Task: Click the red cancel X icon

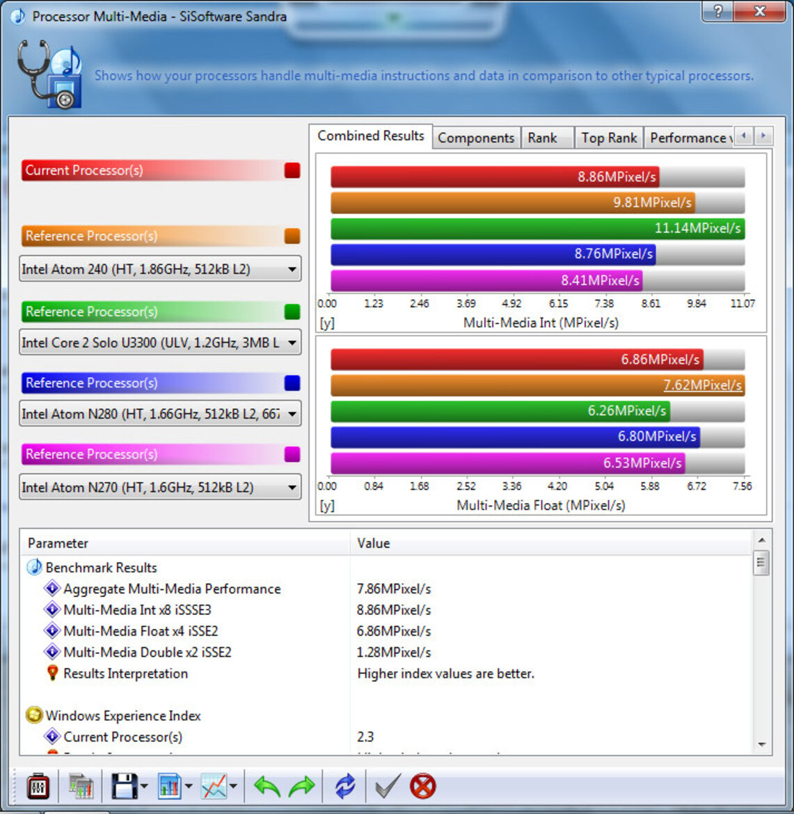Action: [x=422, y=786]
